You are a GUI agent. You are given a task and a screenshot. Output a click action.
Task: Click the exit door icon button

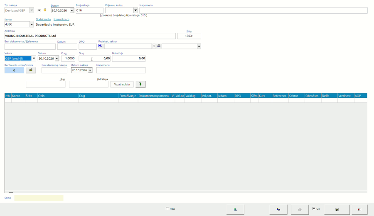(x=359, y=209)
